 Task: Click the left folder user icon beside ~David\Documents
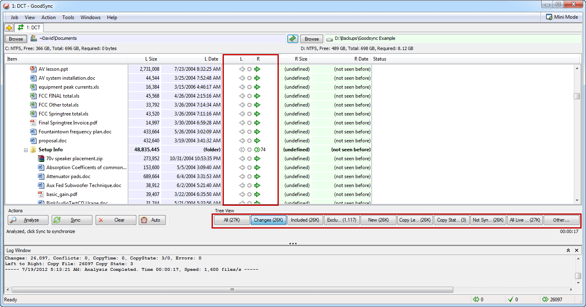(x=34, y=39)
